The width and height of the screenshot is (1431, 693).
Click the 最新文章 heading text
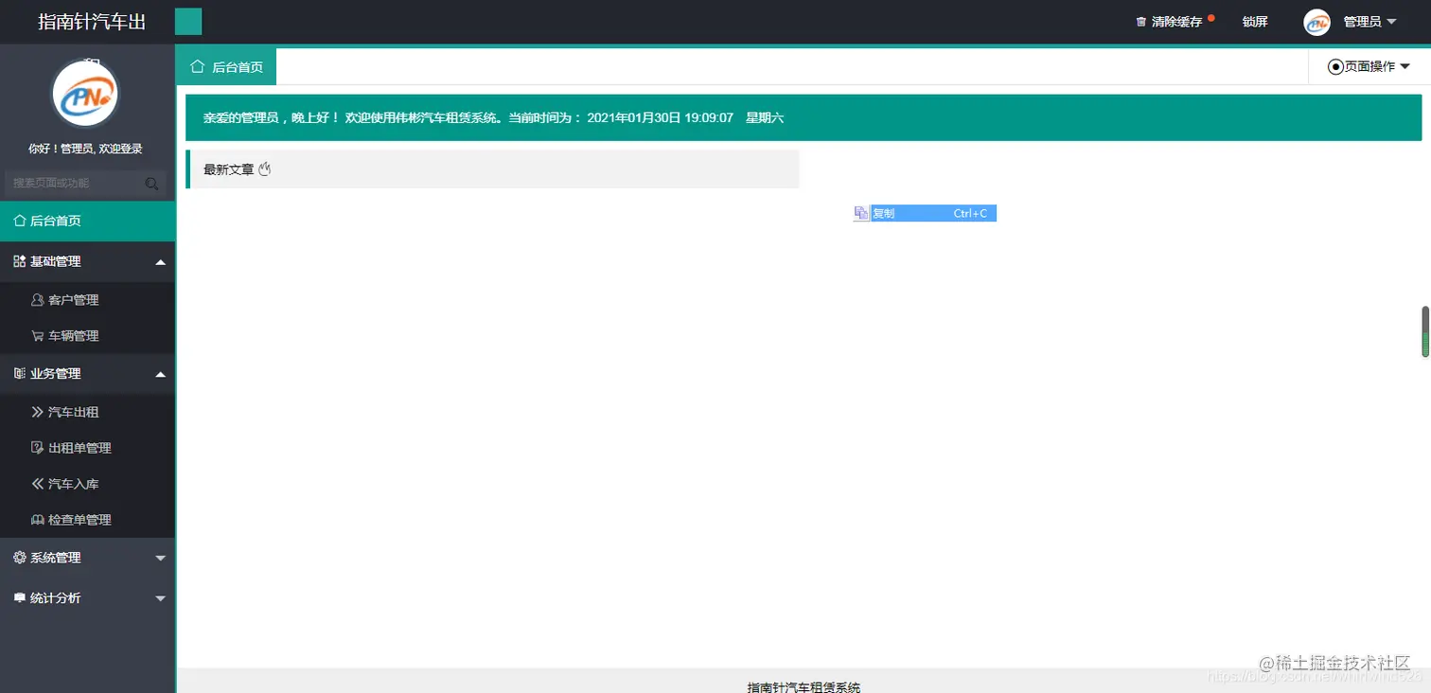229,169
